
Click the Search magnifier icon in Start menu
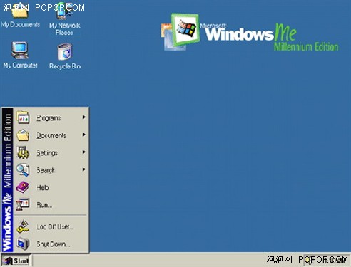click(x=23, y=170)
